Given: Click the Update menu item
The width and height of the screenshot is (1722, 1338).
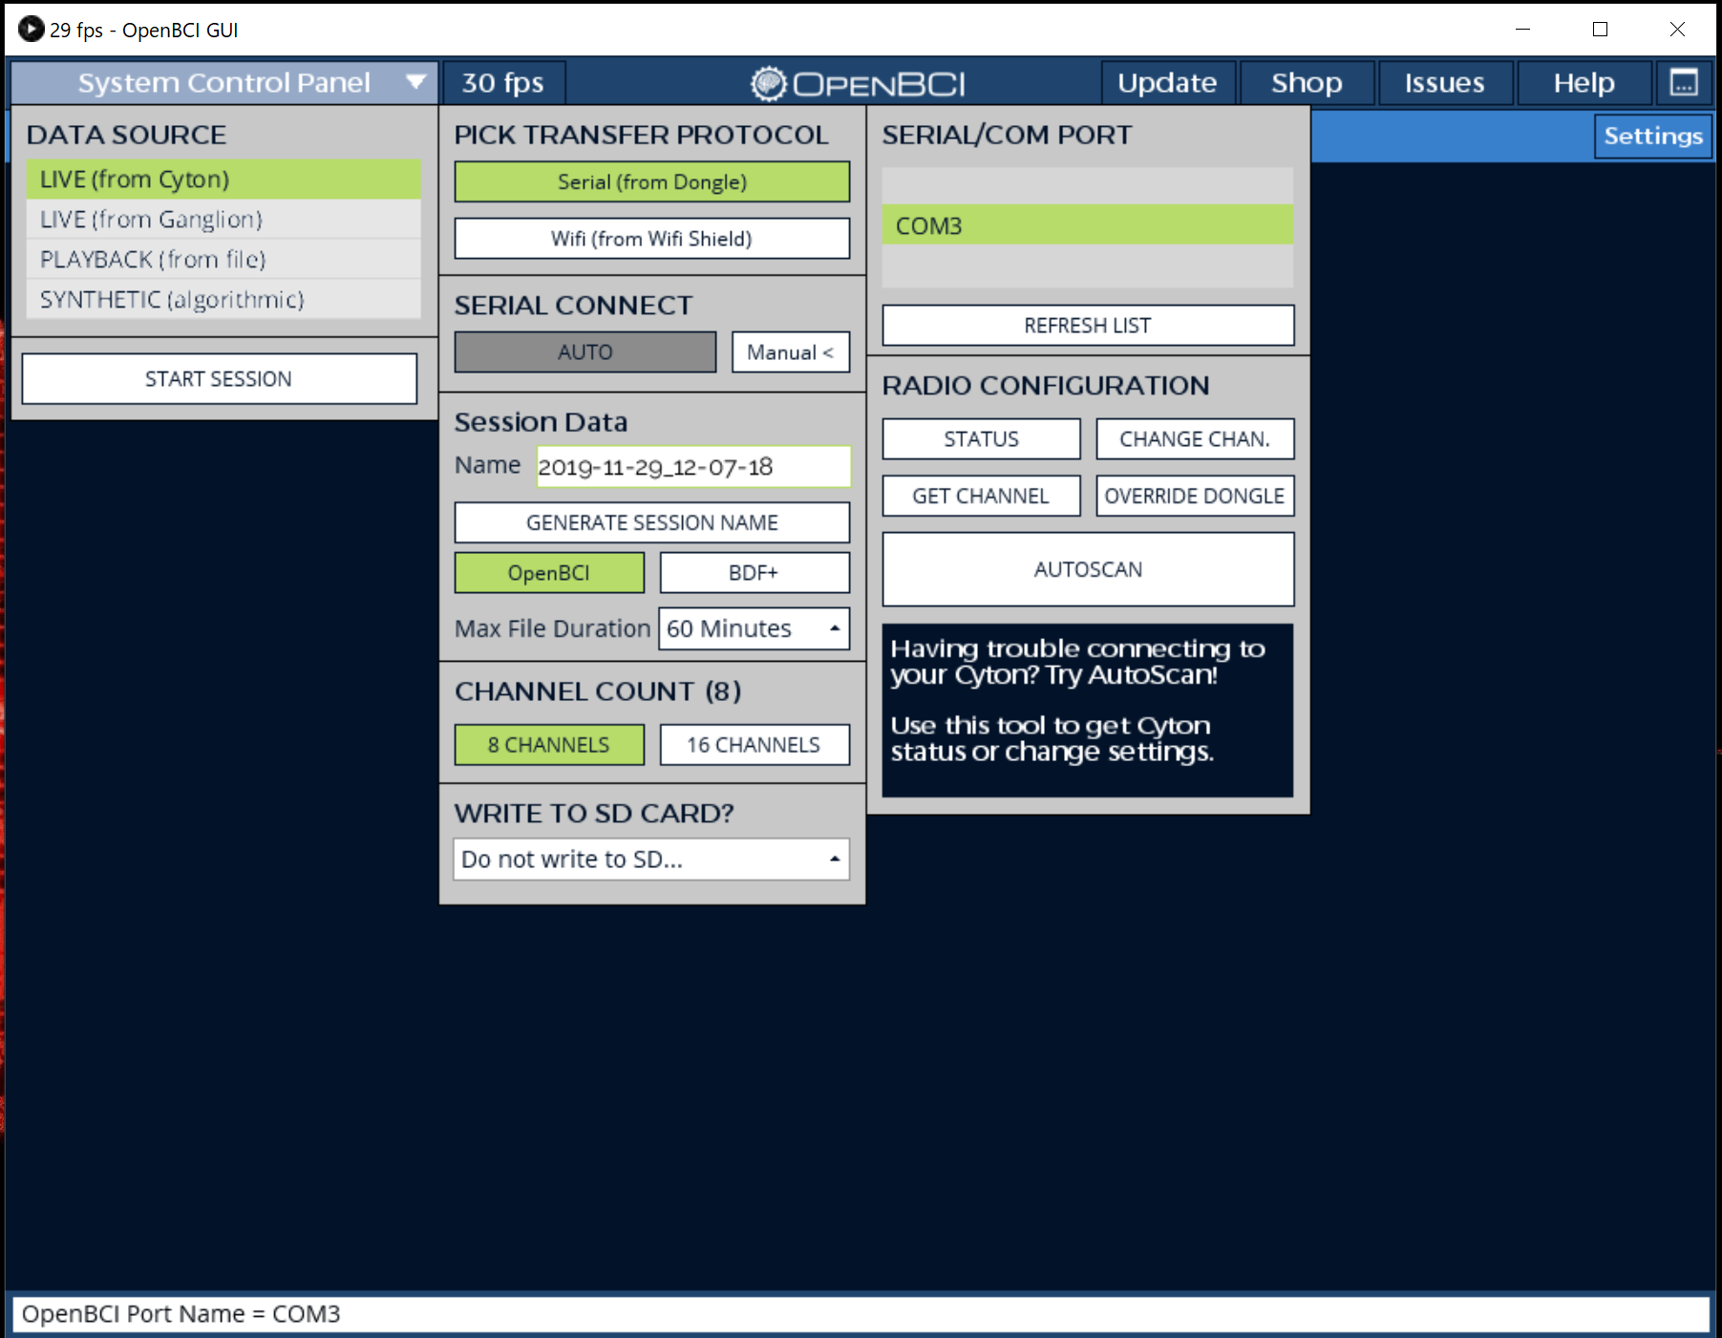Looking at the screenshot, I should pos(1167,82).
